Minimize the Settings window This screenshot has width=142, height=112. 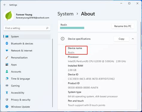click(x=121, y=3)
